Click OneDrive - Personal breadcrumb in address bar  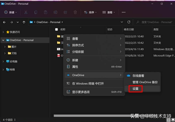[x=48, y=22]
